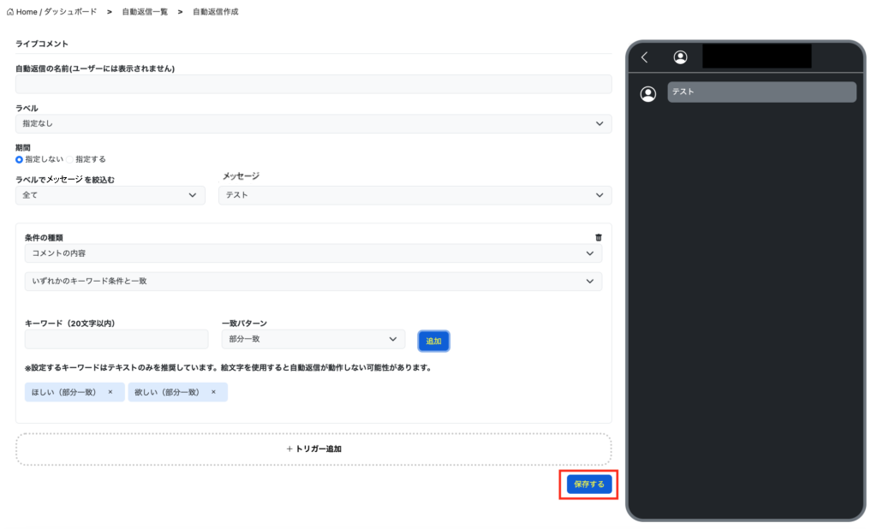
Task: Click the 保存する save button
Action: tap(588, 484)
